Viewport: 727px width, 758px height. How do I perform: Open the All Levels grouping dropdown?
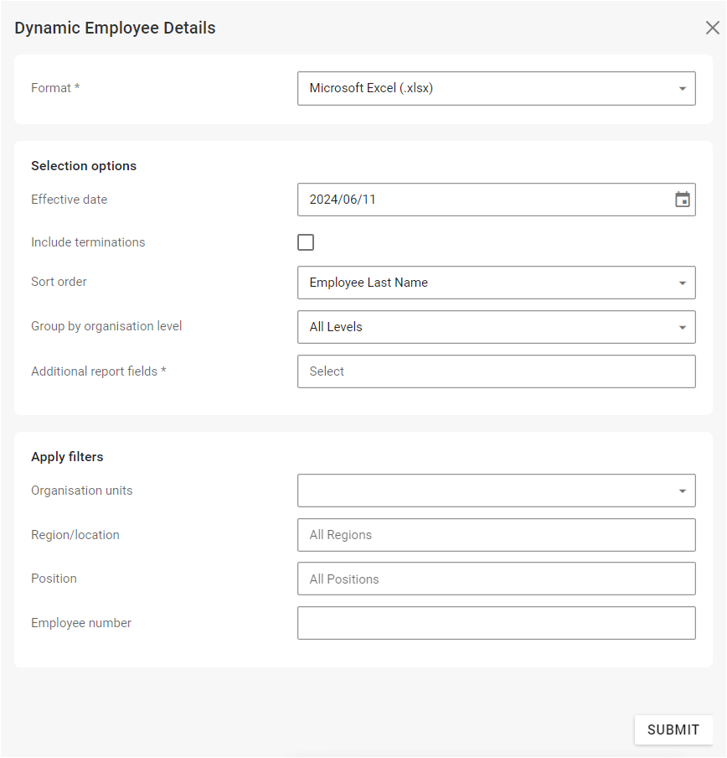tap(486, 327)
